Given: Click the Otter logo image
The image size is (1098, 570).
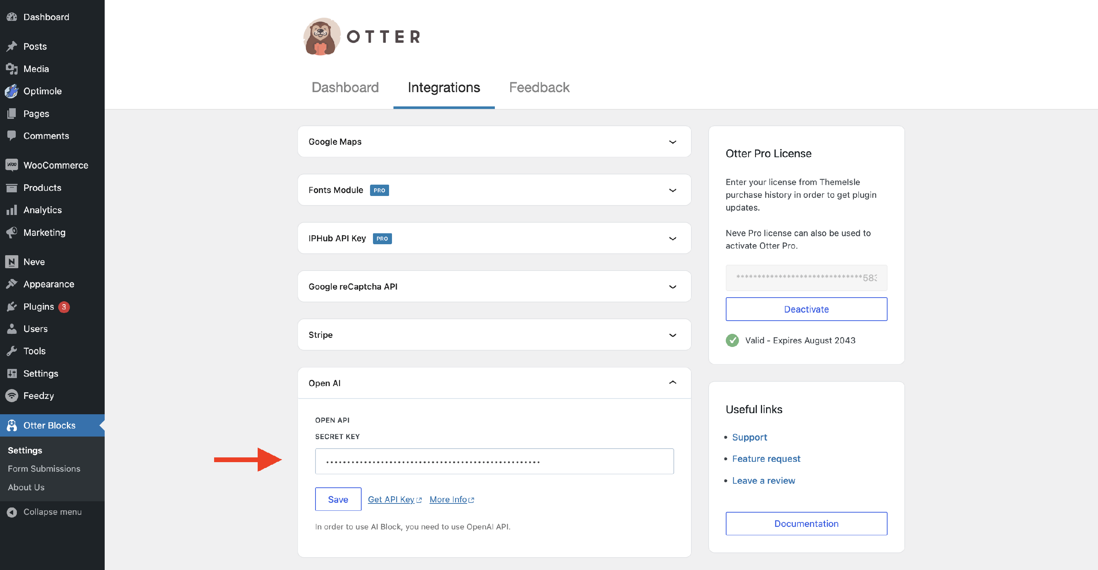Looking at the screenshot, I should 322,37.
